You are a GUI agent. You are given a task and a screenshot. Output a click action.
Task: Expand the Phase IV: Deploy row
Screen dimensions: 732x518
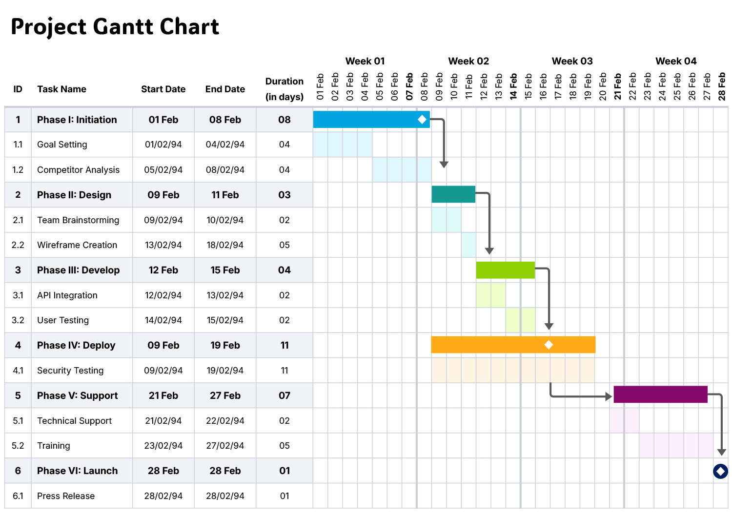tap(76, 345)
